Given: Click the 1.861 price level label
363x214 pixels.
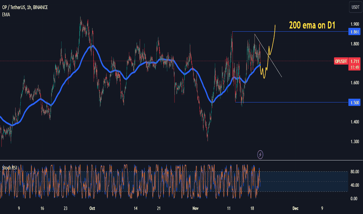Looking at the screenshot, I should click(x=354, y=32).
